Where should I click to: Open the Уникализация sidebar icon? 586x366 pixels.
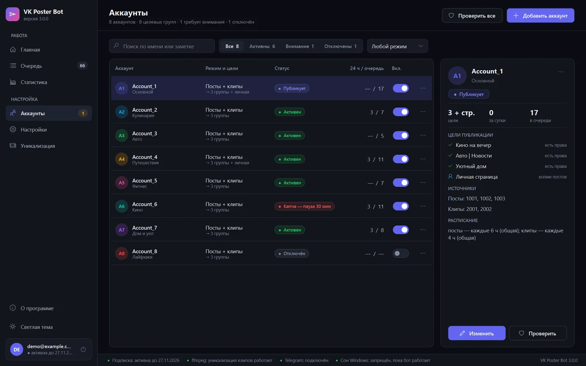pyautogui.click(x=13, y=146)
